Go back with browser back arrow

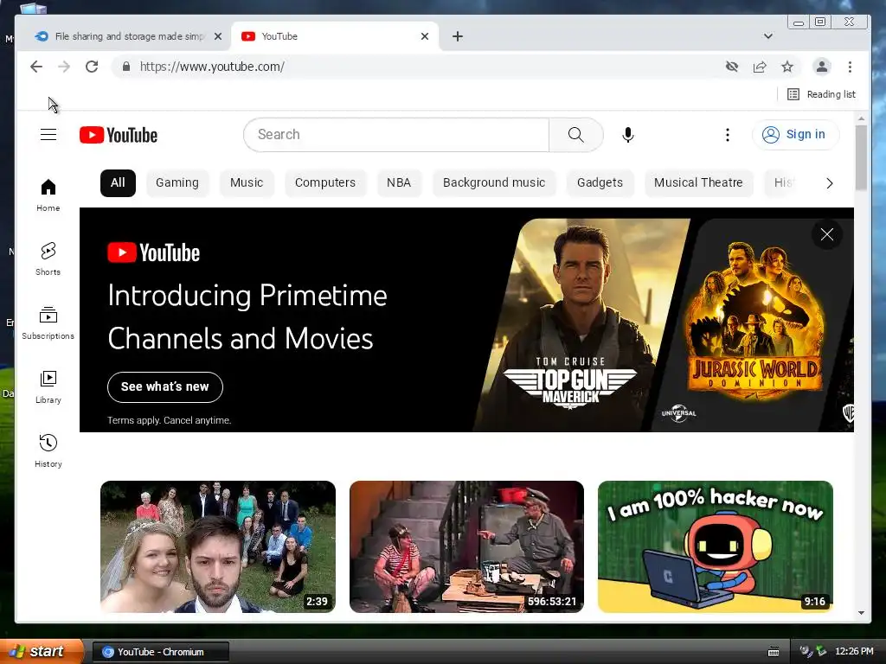[x=36, y=67]
